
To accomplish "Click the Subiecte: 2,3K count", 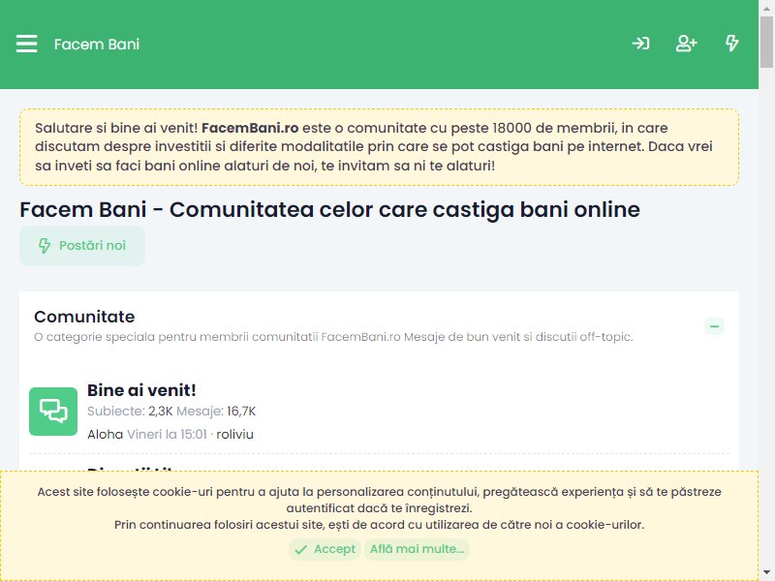I will click(x=130, y=411).
